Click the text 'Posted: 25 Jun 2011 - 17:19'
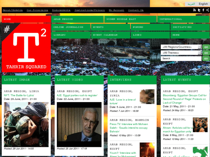This screenshot has width=210, height=157. tap(72, 149)
